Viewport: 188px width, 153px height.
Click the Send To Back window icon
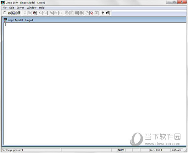(87, 13)
